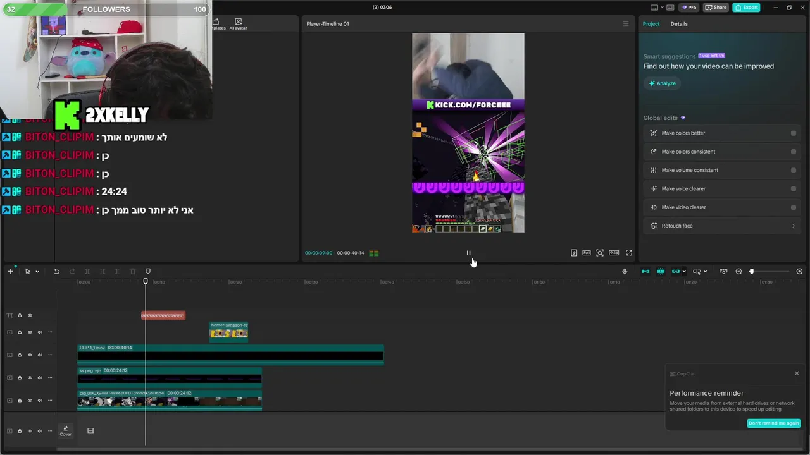
Task: Select the red text clip on timeline
Action: 163,315
